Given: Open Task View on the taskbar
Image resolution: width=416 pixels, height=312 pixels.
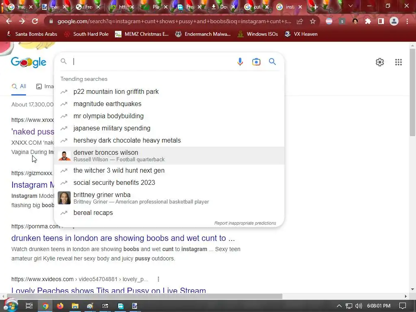Looking at the screenshot, I should (29, 306).
